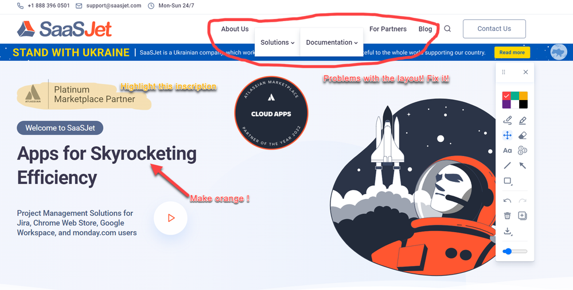Screen dimensions: 573x290
Task: Undo the last annotation
Action: point(507,201)
